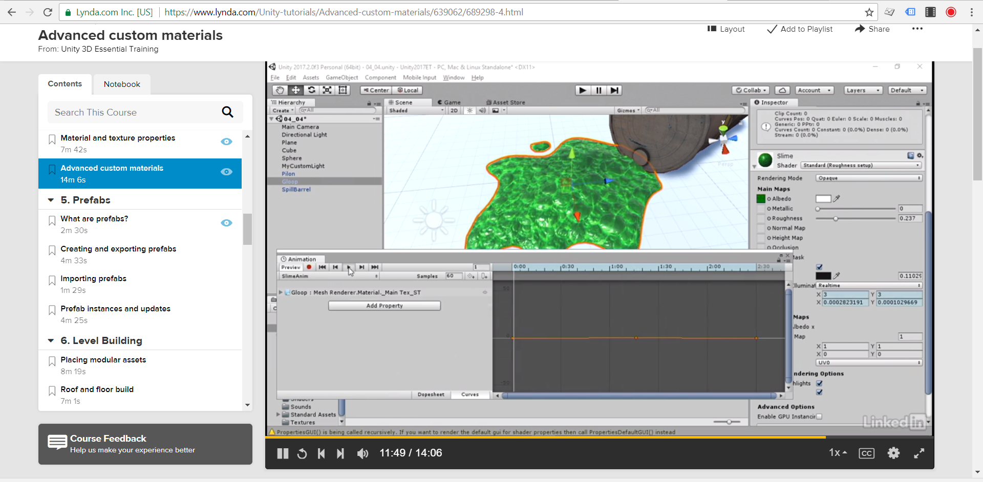Select Unity Scale tool
Screen dimensions: 983x482
[x=327, y=90]
